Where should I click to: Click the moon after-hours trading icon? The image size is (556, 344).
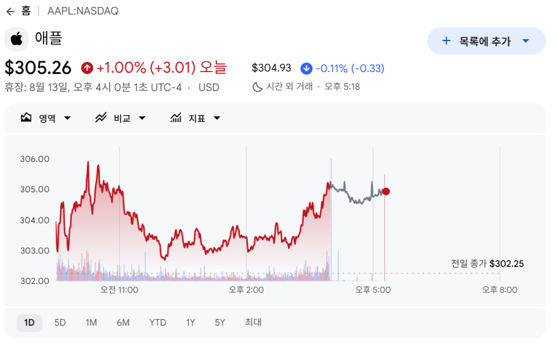coord(257,87)
